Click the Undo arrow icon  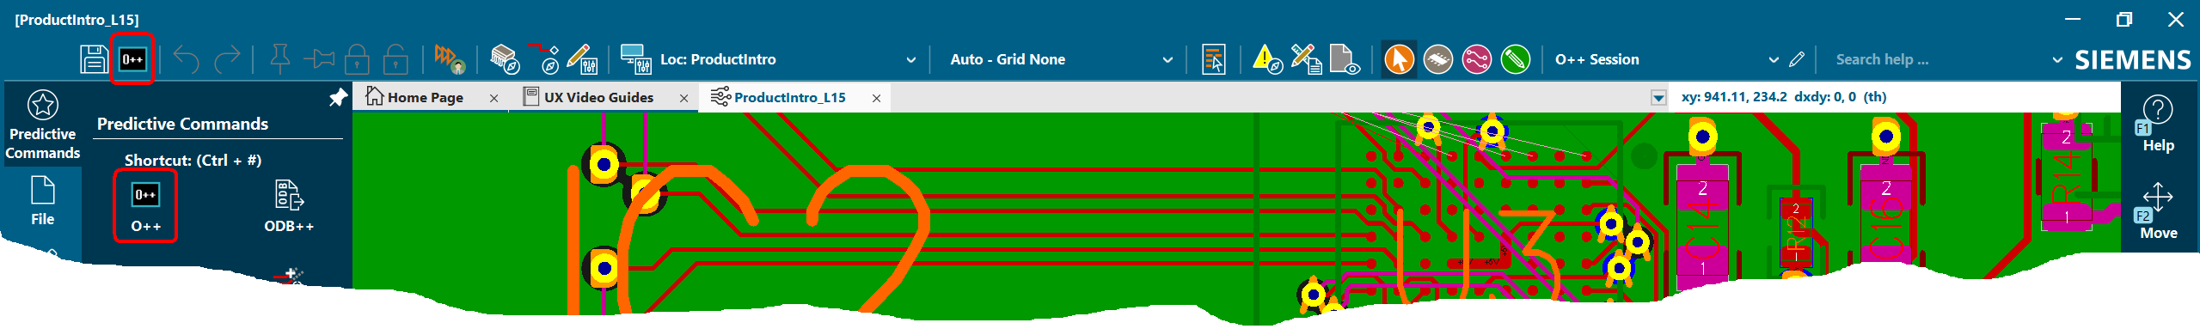(x=186, y=59)
